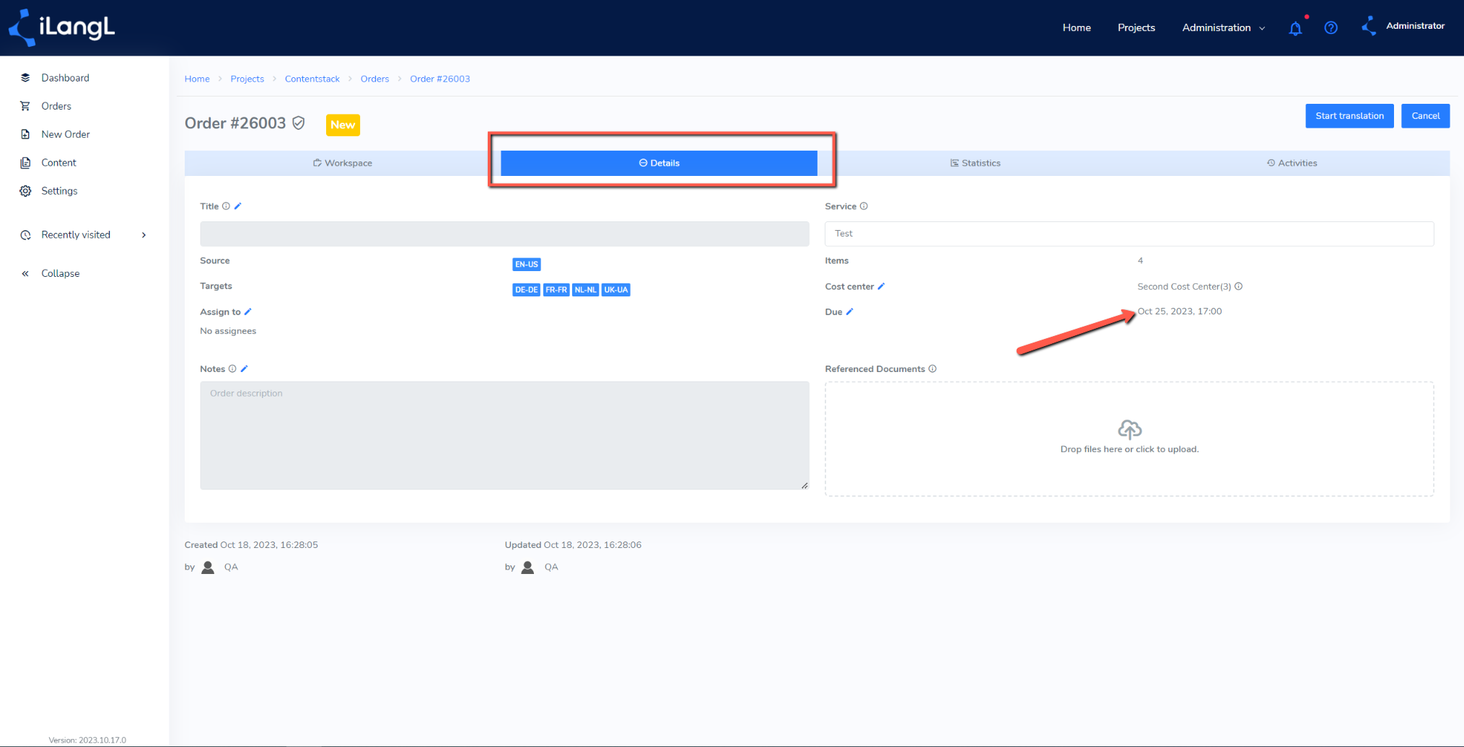Switch to the Statistics tab
This screenshot has height=747, width=1464.
[975, 163]
